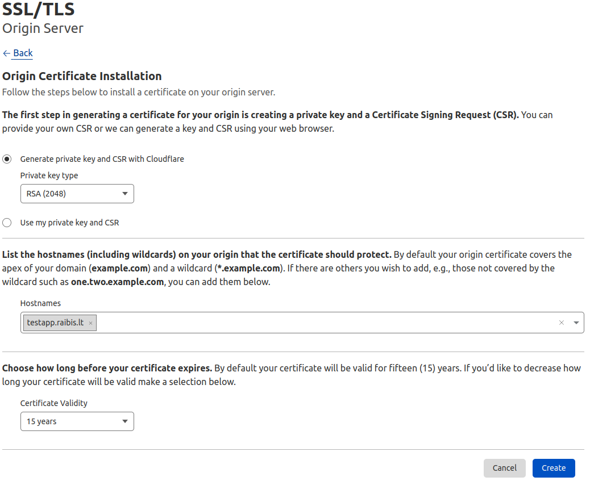Clear all hostnames using the × icon
This screenshot has height=481, width=590.
tap(561, 322)
